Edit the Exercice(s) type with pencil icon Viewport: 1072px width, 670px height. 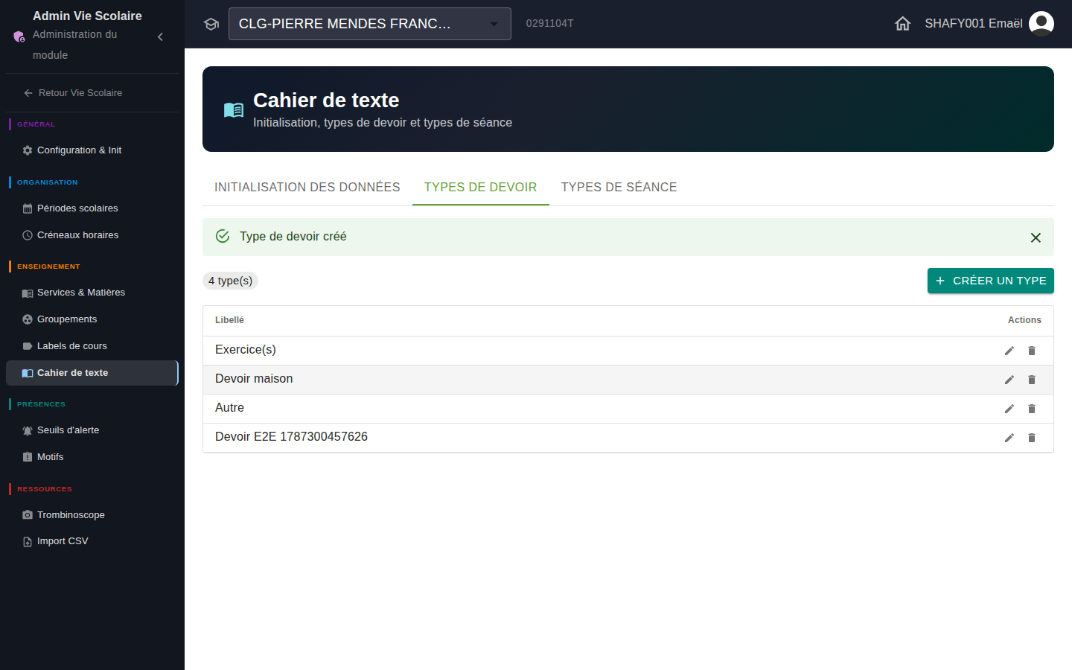coord(1009,351)
